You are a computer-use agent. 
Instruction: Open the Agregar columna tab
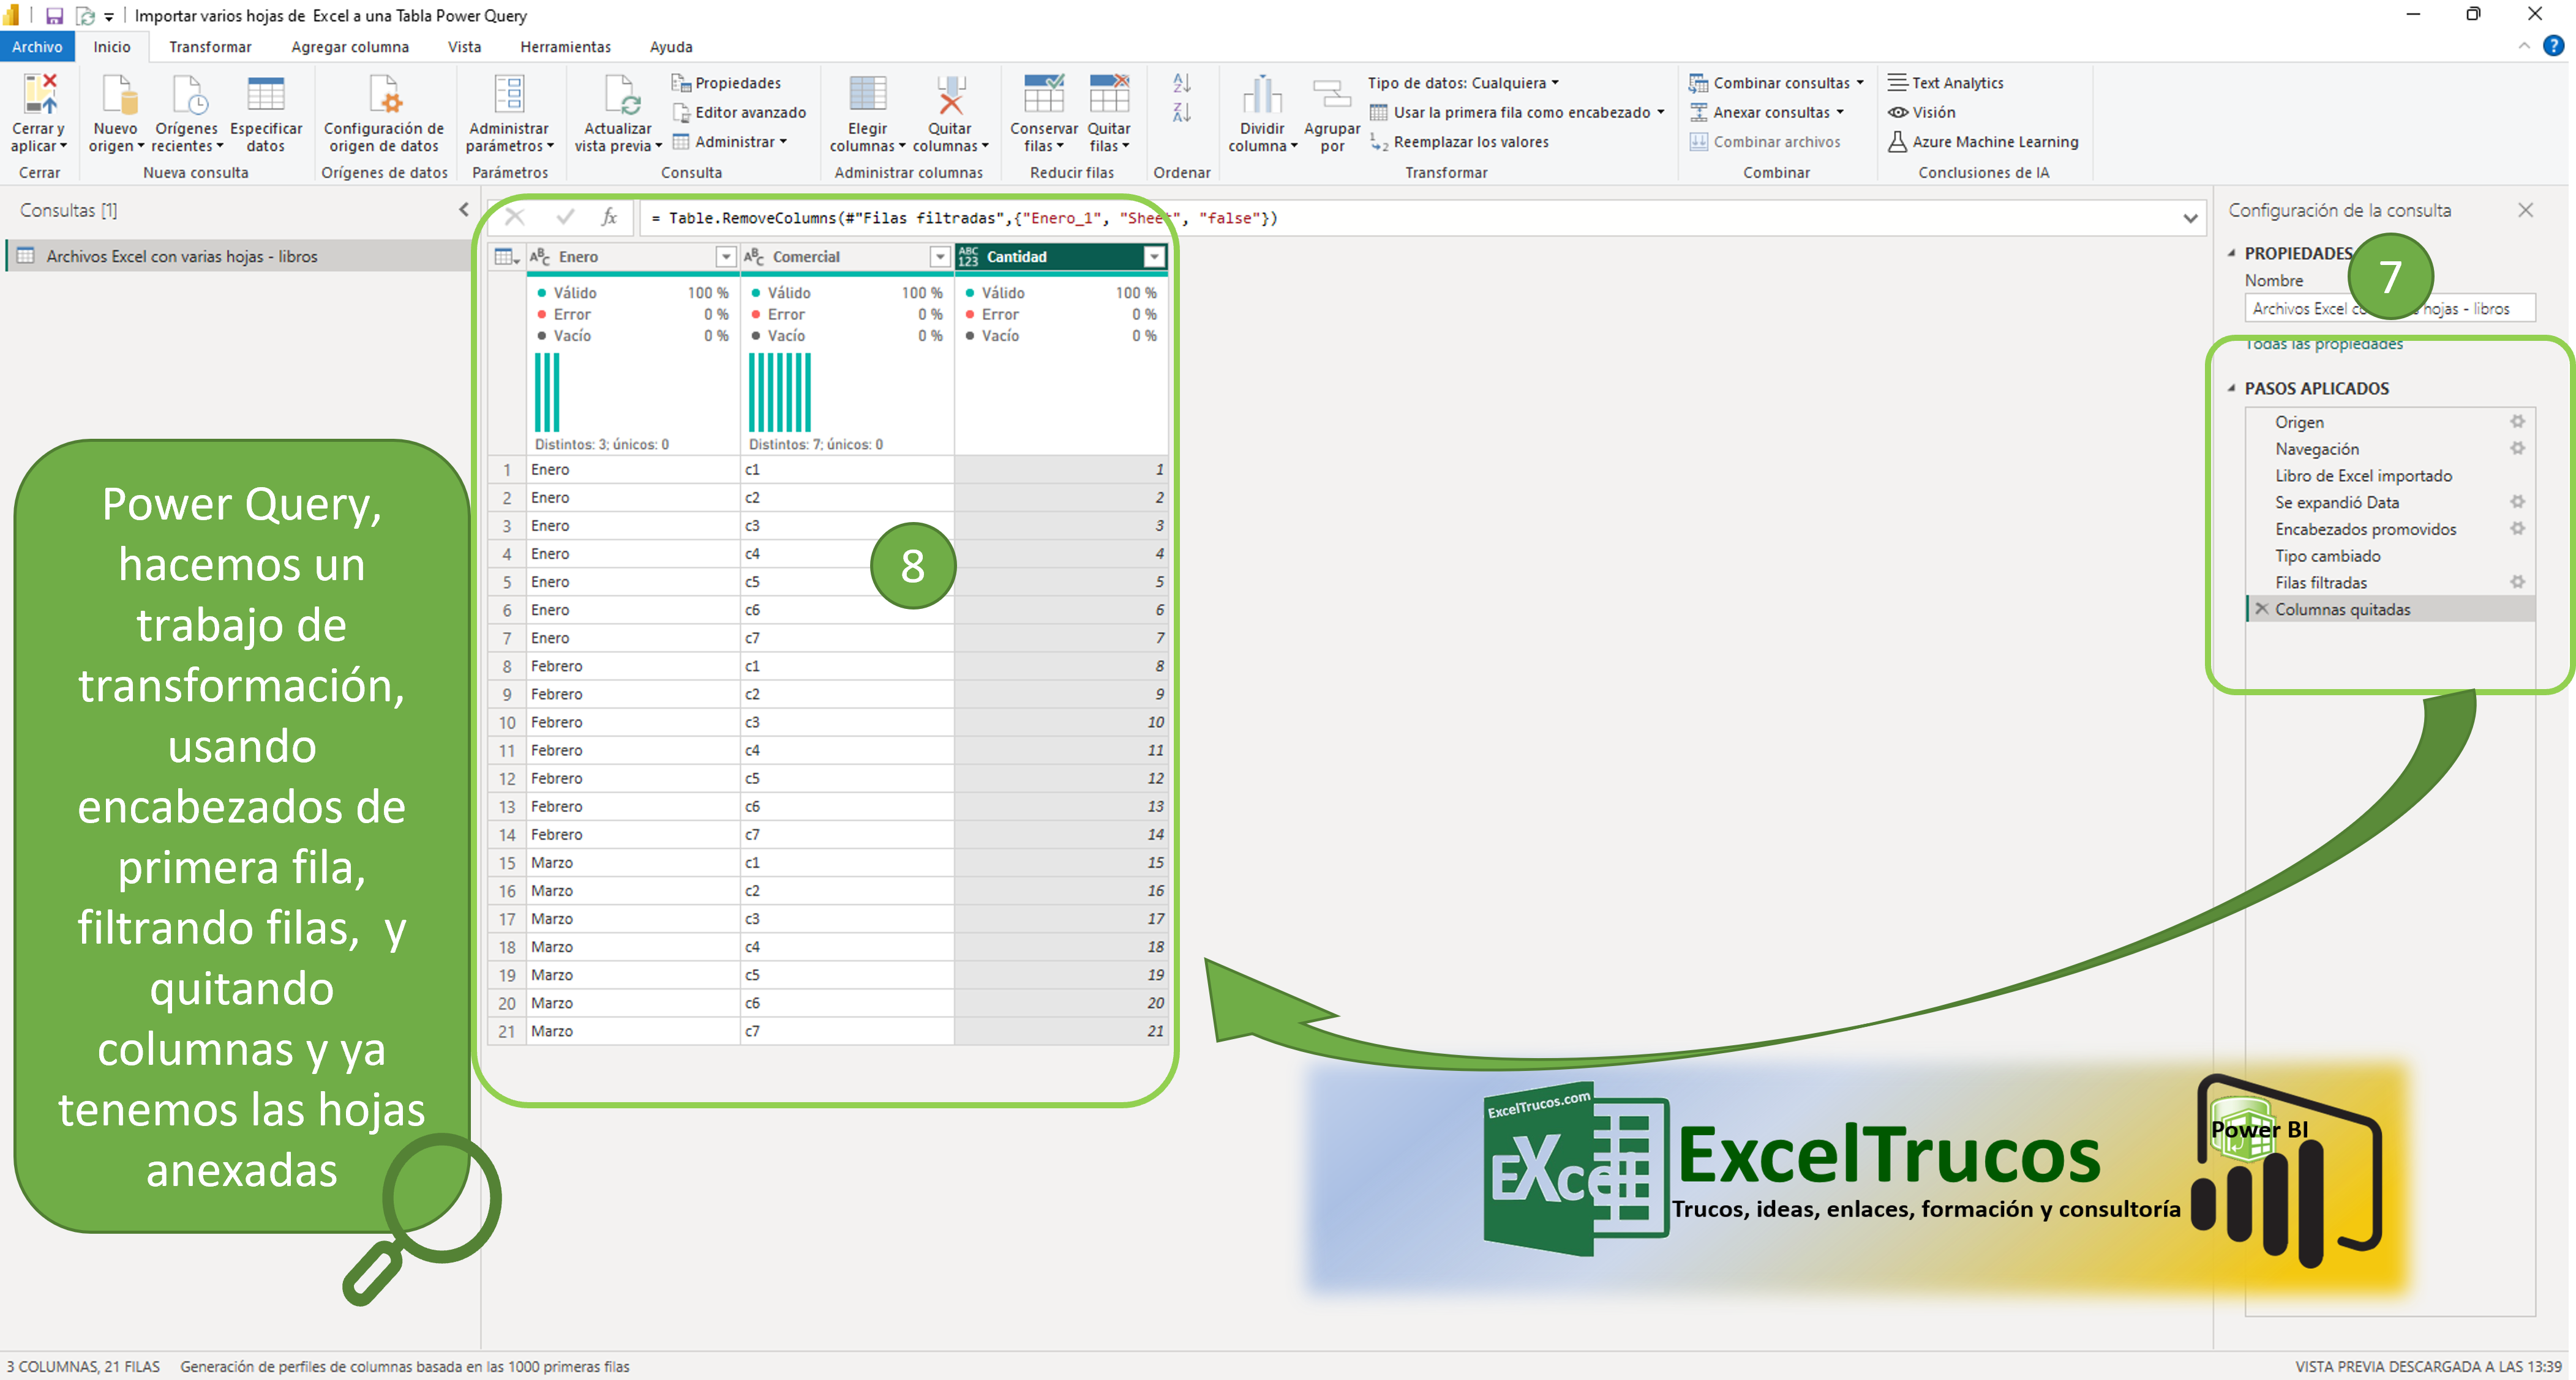[x=350, y=47]
